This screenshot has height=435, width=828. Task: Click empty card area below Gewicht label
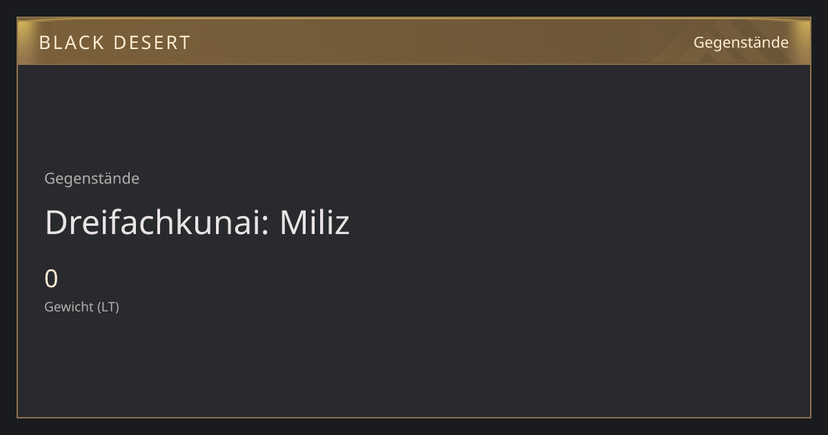[414, 366]
